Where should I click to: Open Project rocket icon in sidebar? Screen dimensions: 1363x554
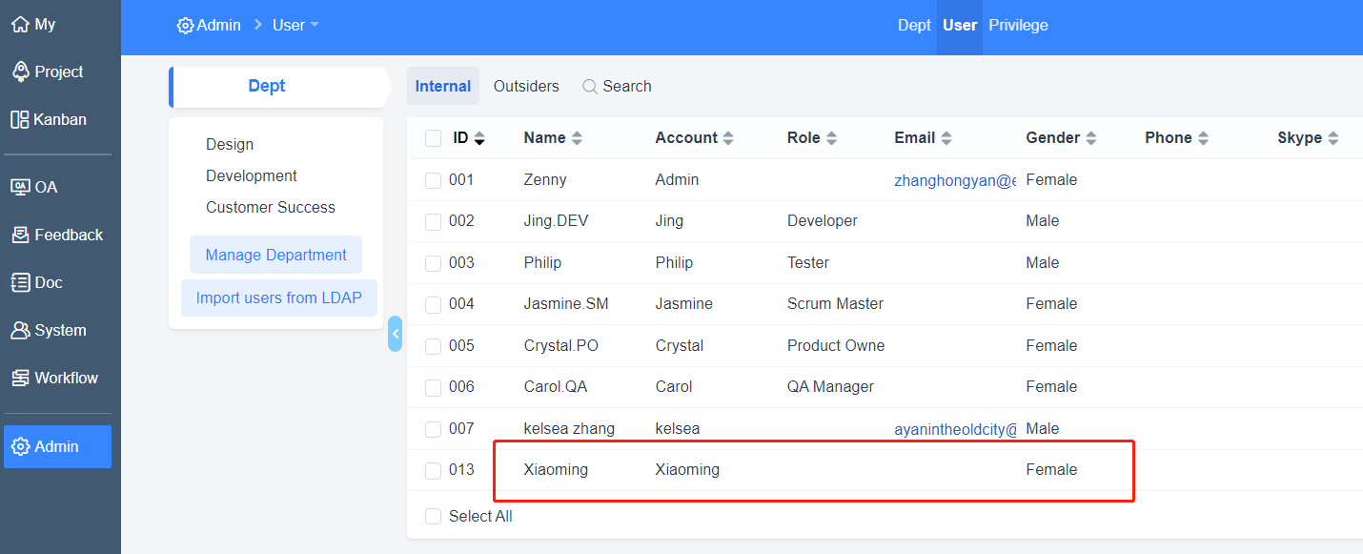[x=20, y=72]
